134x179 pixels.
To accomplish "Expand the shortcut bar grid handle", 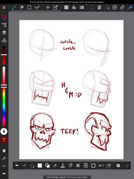I will [x=127, y=165].
